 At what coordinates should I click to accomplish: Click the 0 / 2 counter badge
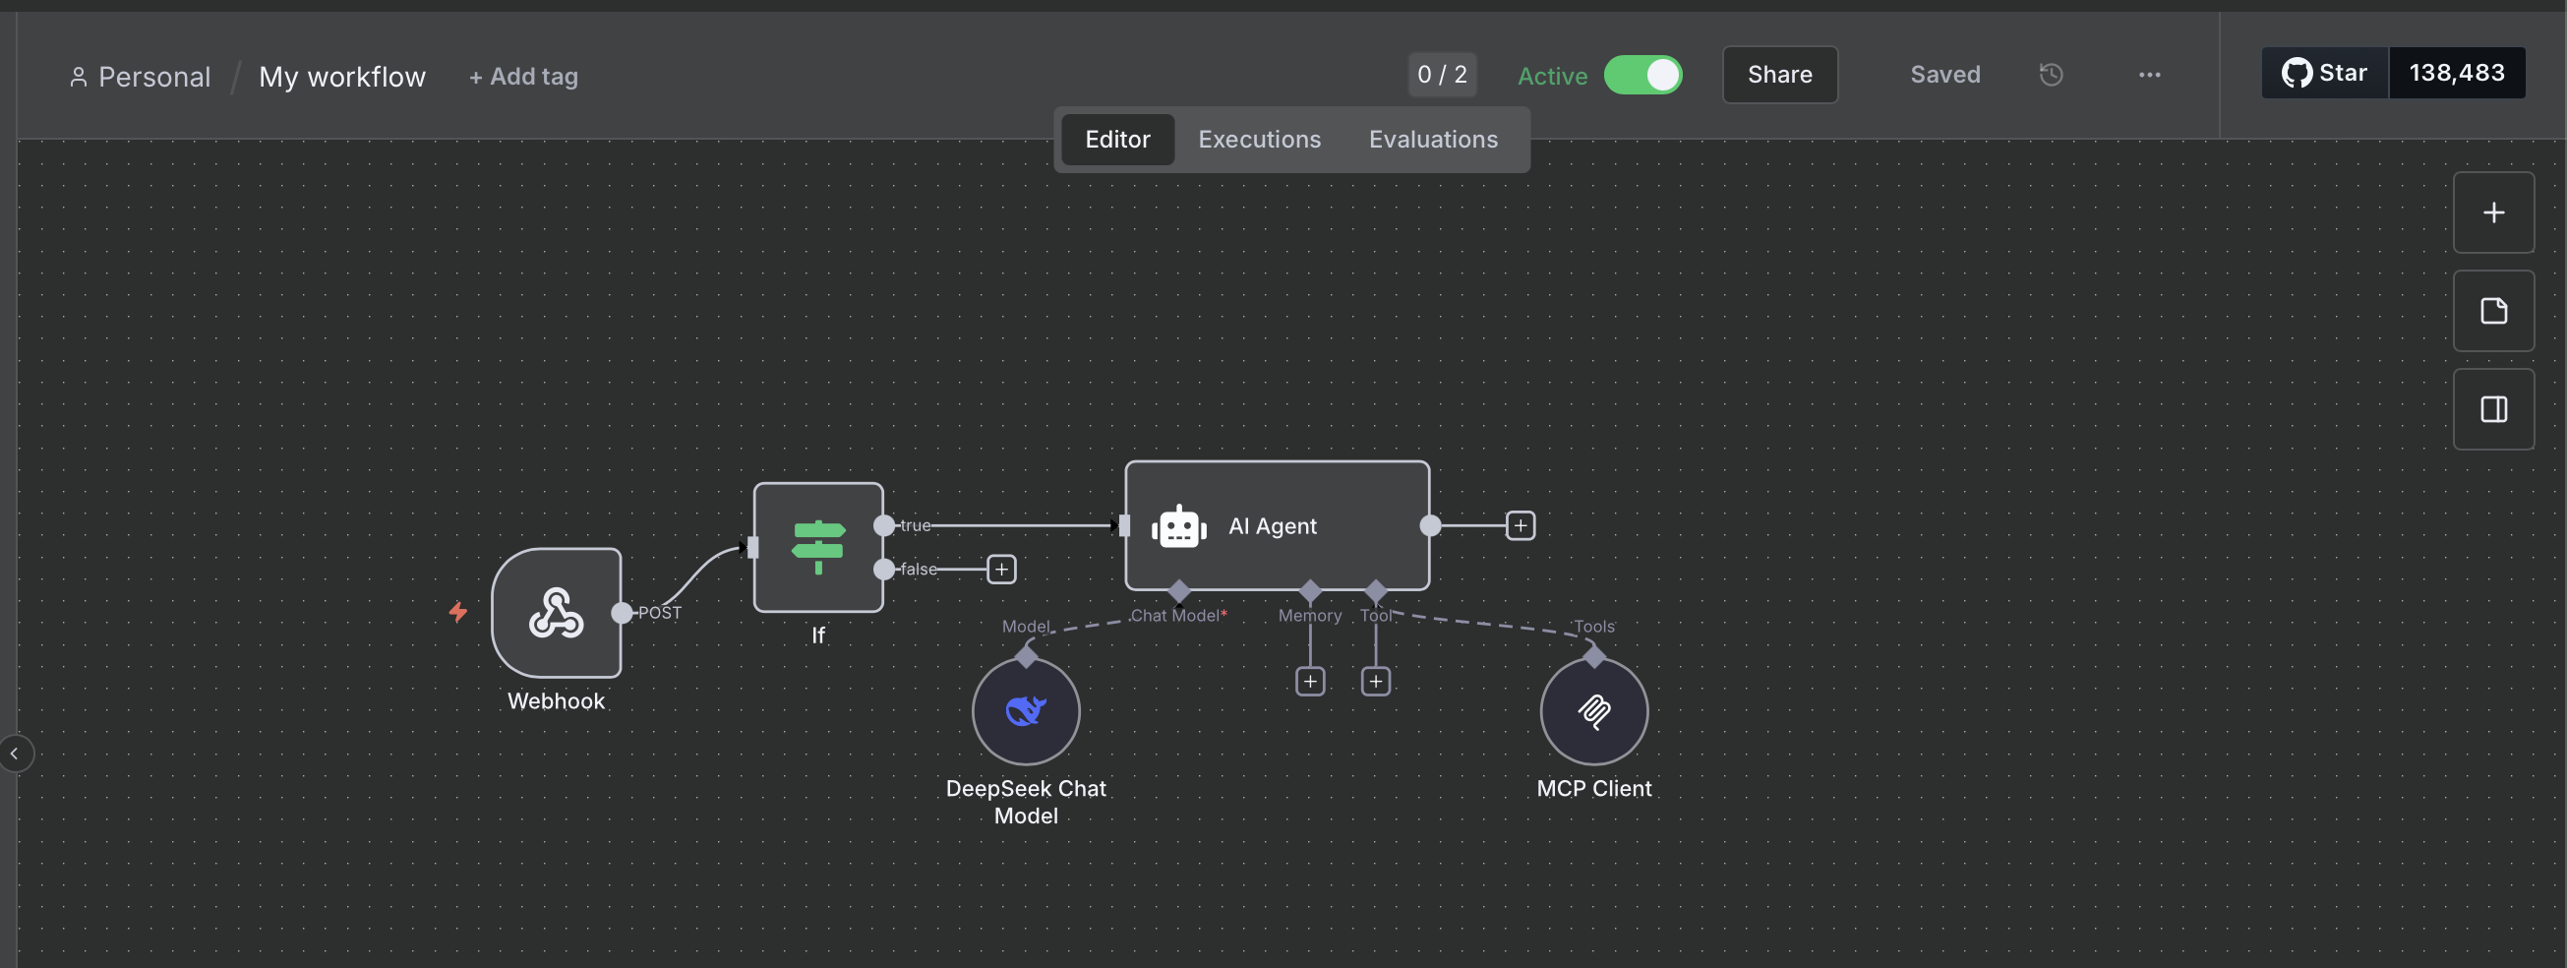1442,75
